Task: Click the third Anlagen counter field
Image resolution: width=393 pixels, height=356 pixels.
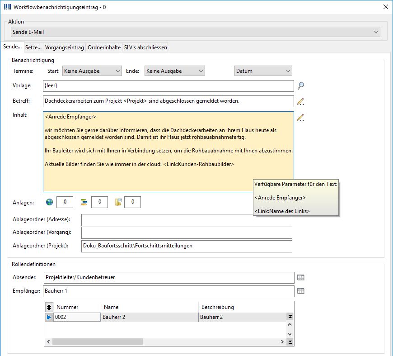Action: tap(133, 202)
